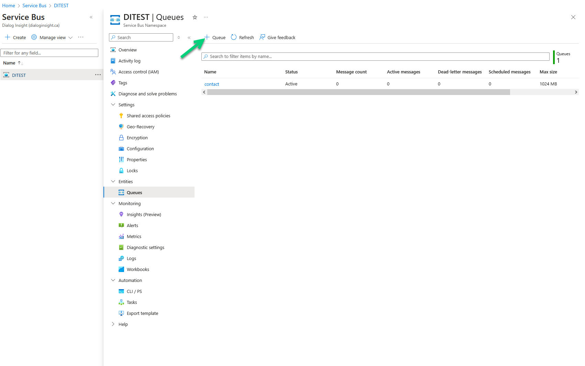Go to Service Bus breadcrumb
This screenshot has width=585, height=366.
pos(34,5)
